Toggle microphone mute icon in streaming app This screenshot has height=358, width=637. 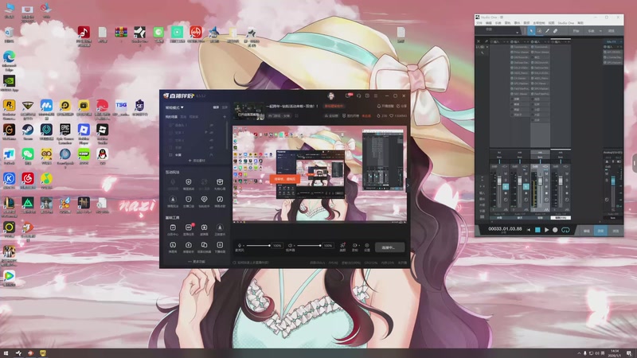240,246
